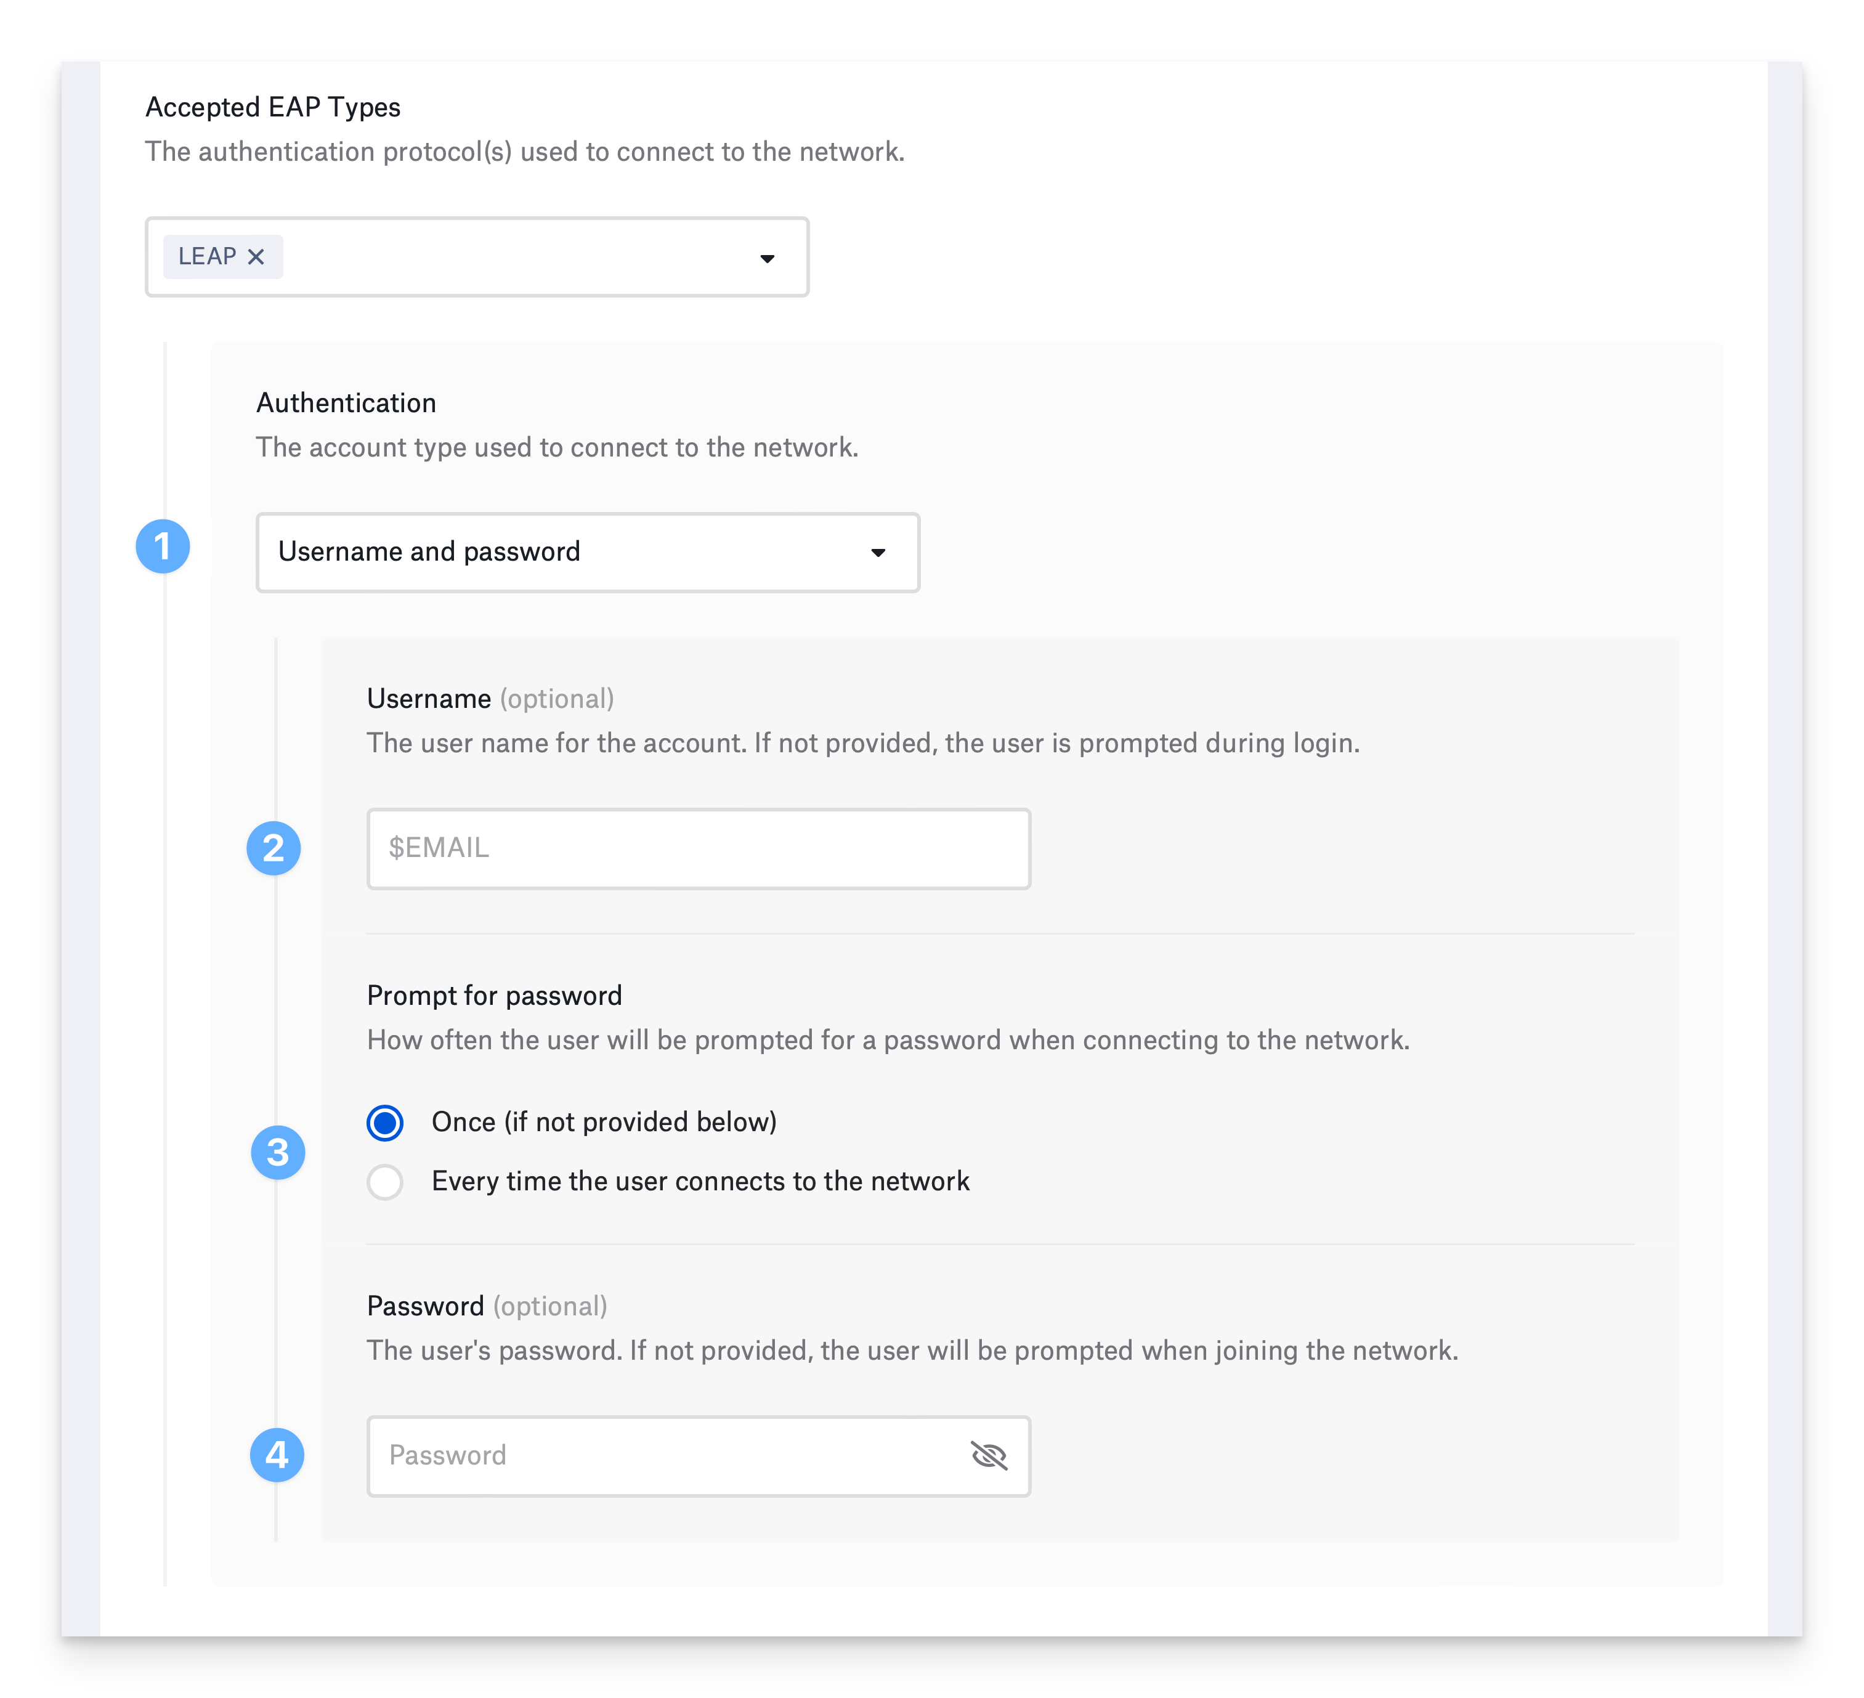The image size is (1864, 1698).
Task: Remove the LEAP tag with its X icon
Action: [256, 257]
